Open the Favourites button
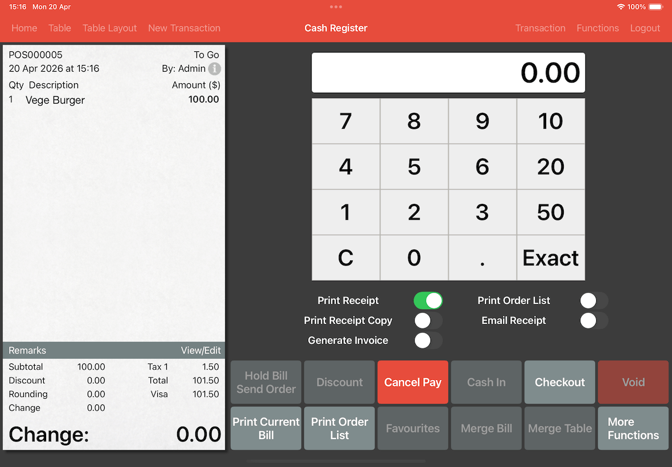 point(413,428)
